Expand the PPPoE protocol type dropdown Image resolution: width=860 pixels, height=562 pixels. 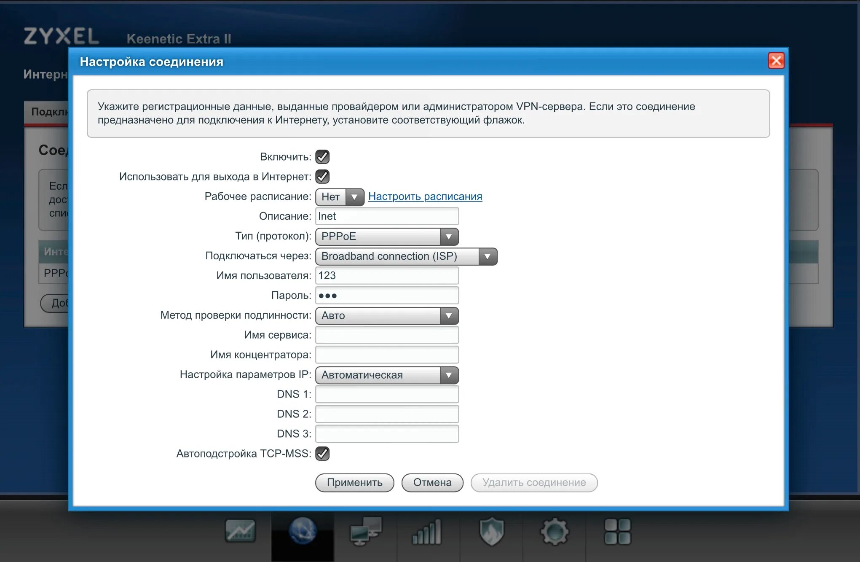(x=386, y=237)
